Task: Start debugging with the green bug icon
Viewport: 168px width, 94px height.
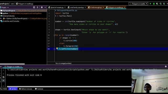Action: 154,4
